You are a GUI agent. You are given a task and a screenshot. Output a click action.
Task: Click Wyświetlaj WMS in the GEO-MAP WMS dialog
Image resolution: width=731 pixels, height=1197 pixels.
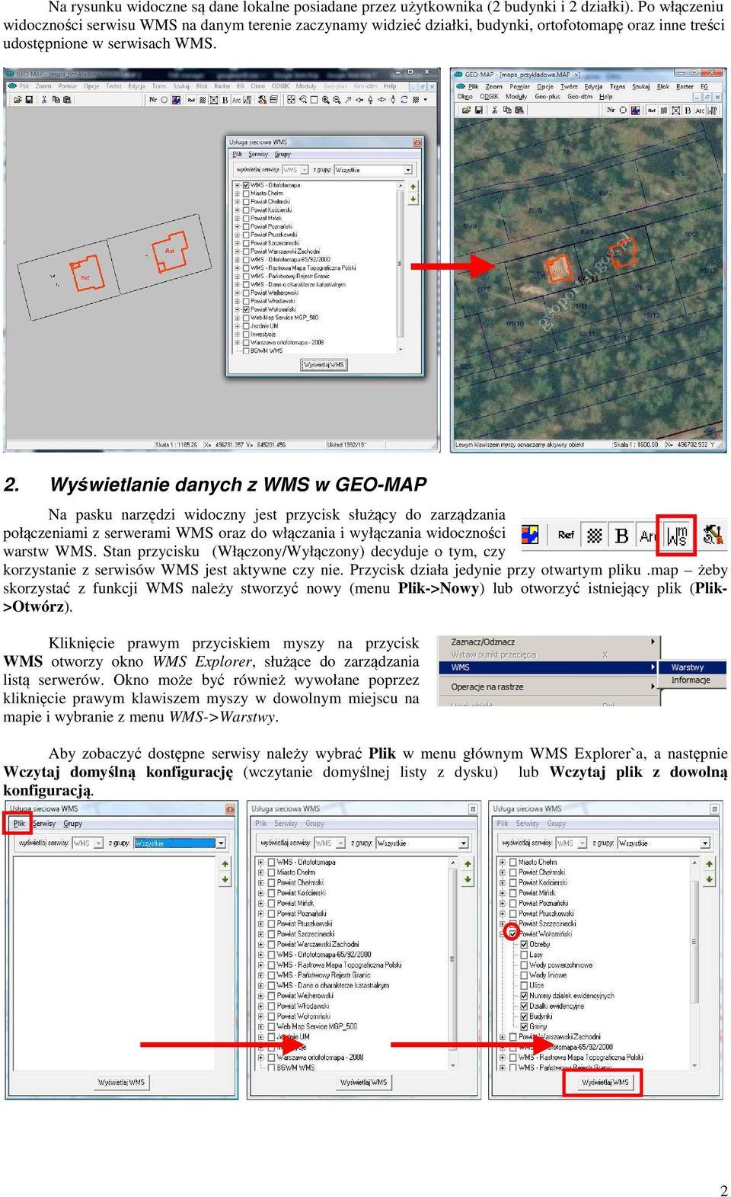324,365
